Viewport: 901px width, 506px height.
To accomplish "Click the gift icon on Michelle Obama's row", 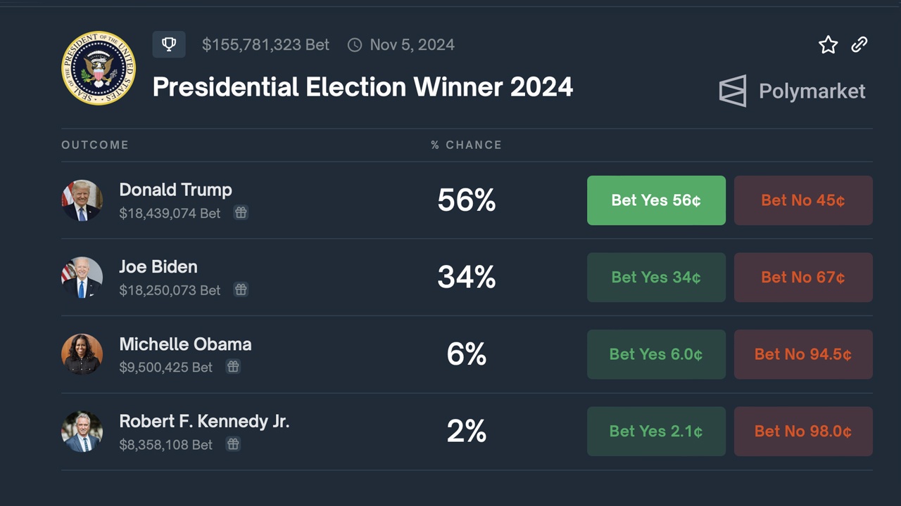I will click(x=233, y=366).
